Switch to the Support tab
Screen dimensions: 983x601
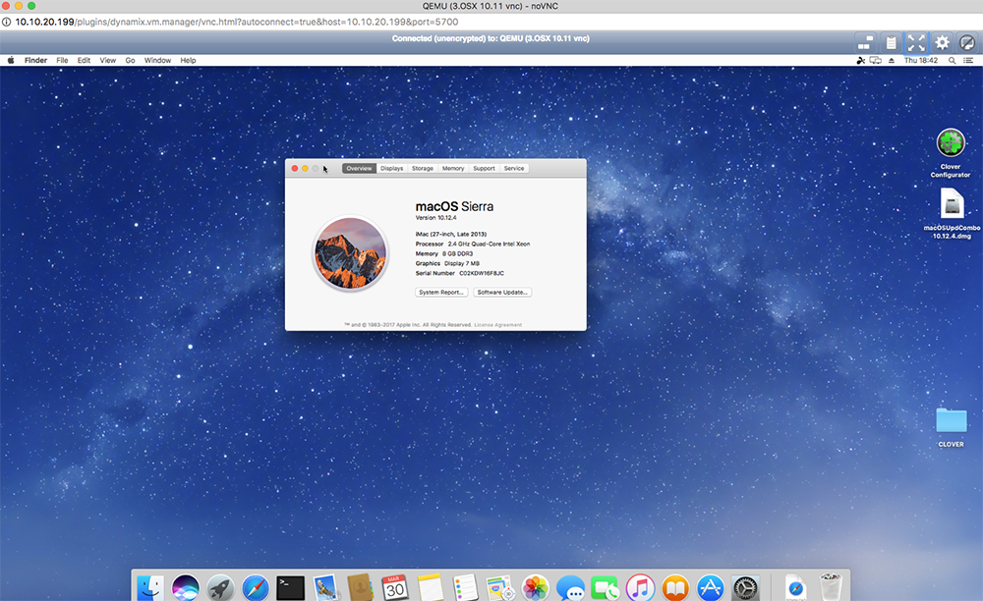click(484, 168)
